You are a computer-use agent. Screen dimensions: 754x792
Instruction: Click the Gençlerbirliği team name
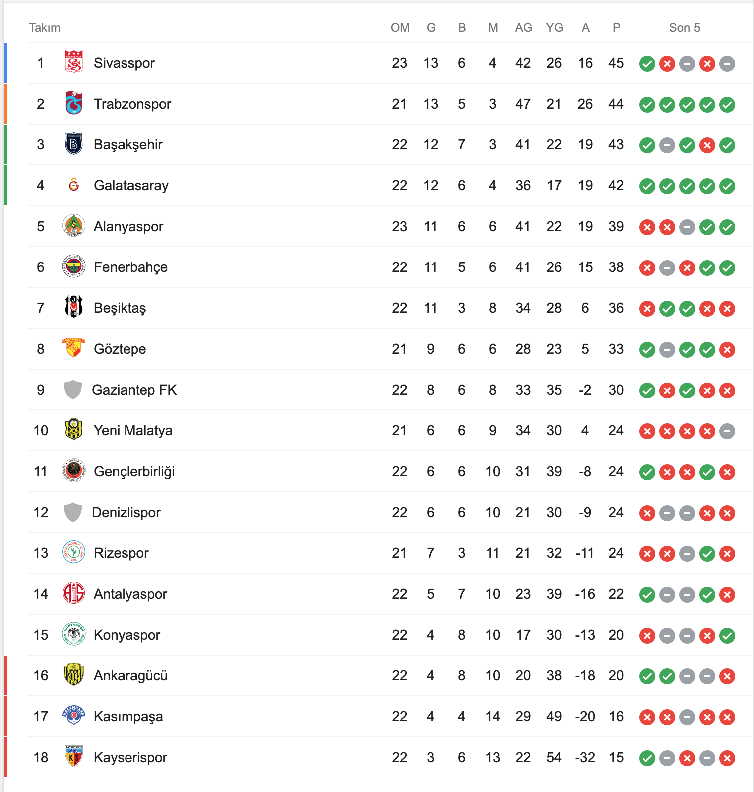point(134,471)
